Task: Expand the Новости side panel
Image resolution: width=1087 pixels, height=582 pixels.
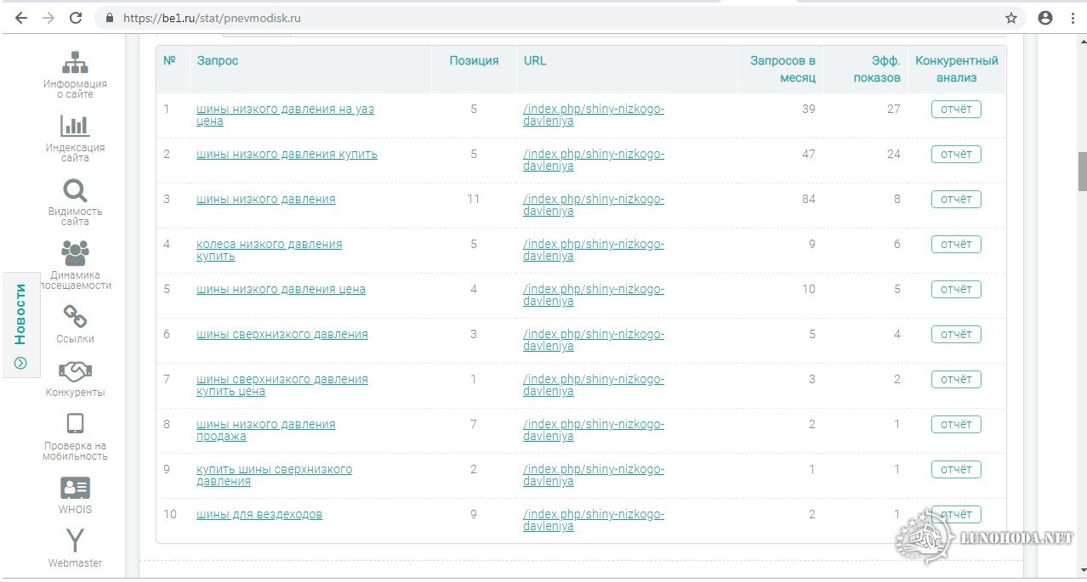Action: tap(20, 324)
